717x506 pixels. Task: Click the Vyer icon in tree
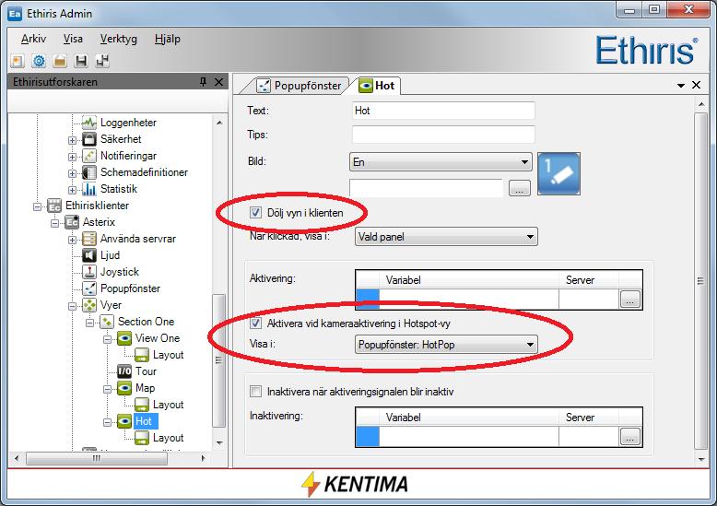click(x=89, y=305)
